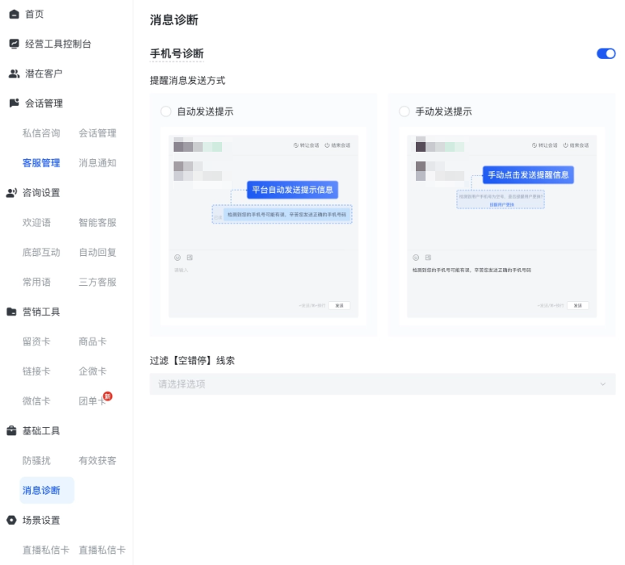Click the dropdown chevron arrow in 请选择选项
The height and width of the screenshot is (565, 625).
click(602, 384)
